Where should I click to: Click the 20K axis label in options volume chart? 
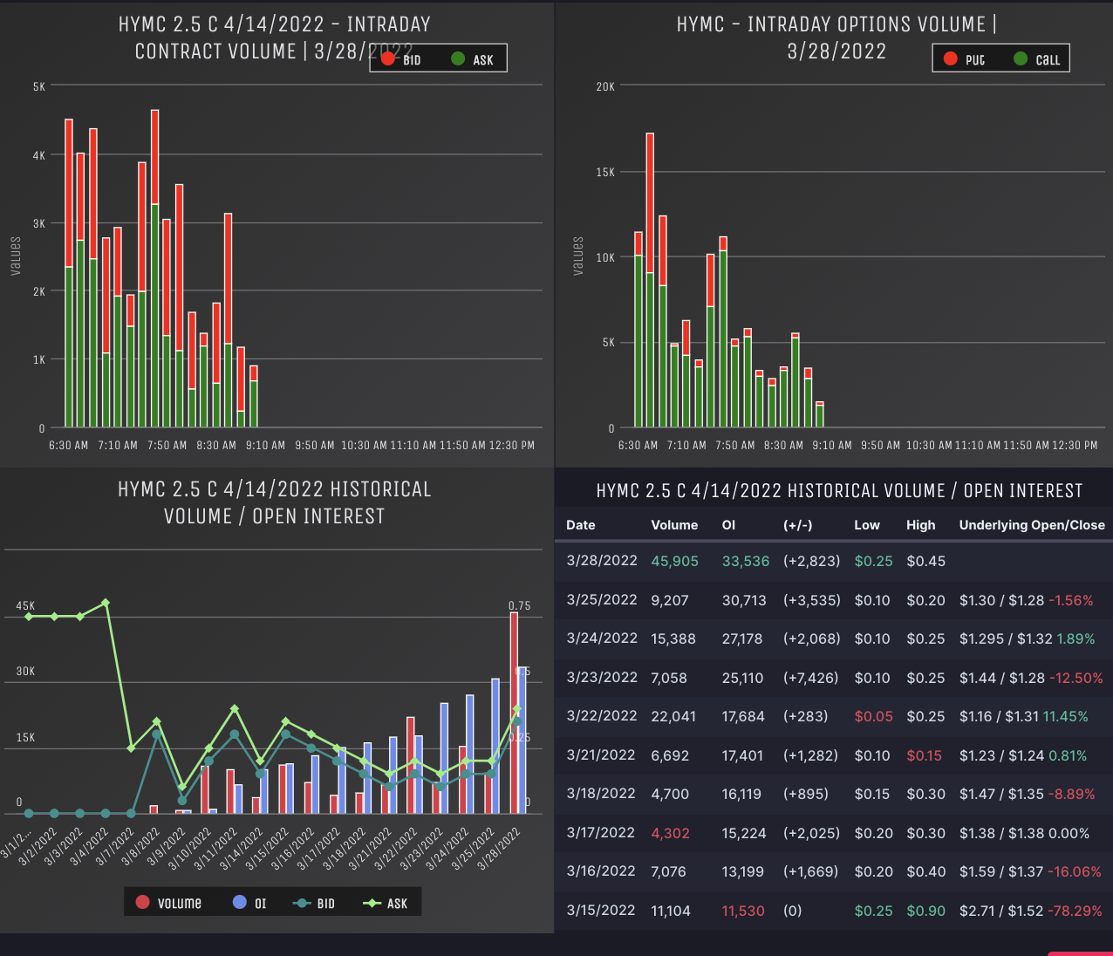tap(605, 87)
